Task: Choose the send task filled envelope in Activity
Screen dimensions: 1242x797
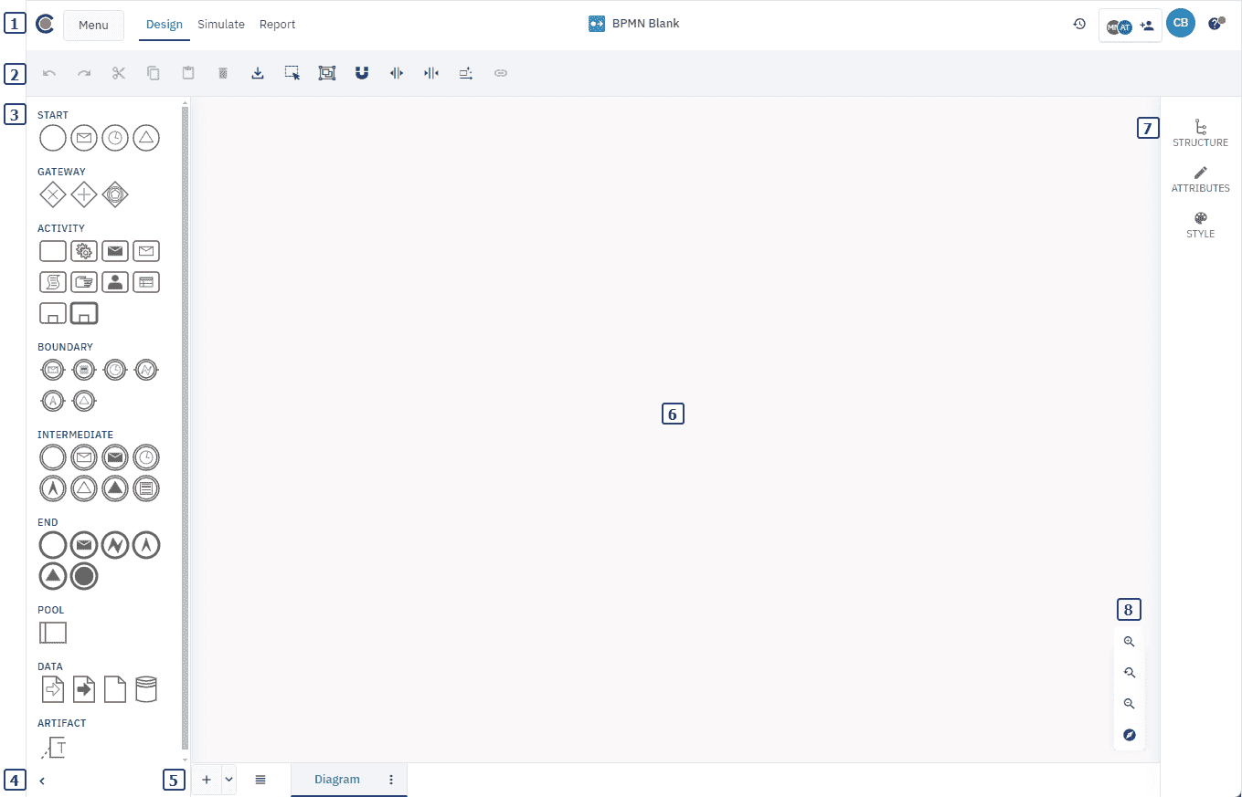Action: tap(115, 251)
